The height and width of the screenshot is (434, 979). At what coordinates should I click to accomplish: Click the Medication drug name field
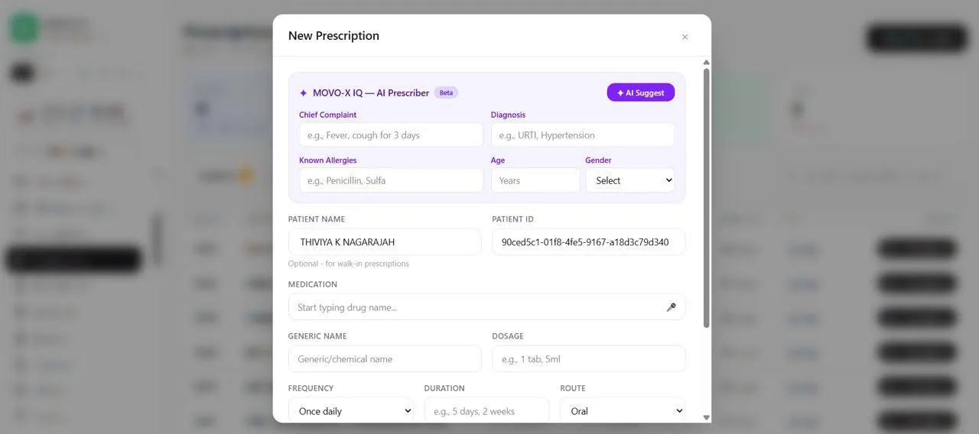(486, 307)
